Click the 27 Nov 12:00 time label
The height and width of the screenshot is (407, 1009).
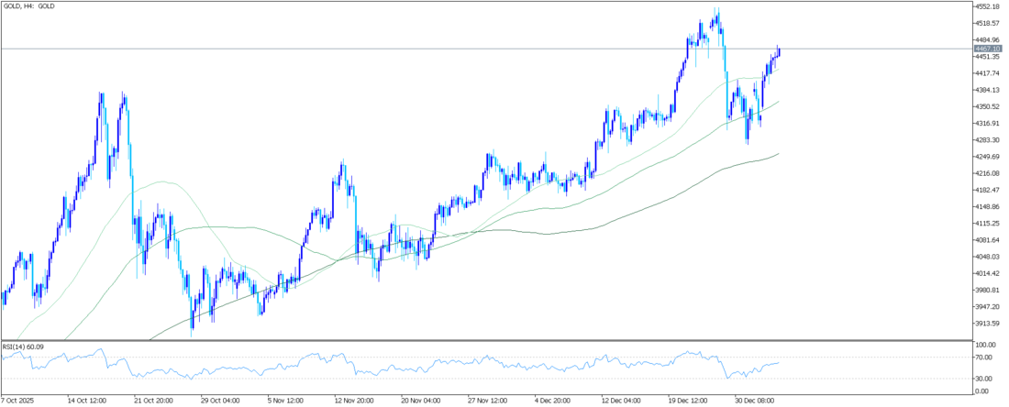click(488, 401)
